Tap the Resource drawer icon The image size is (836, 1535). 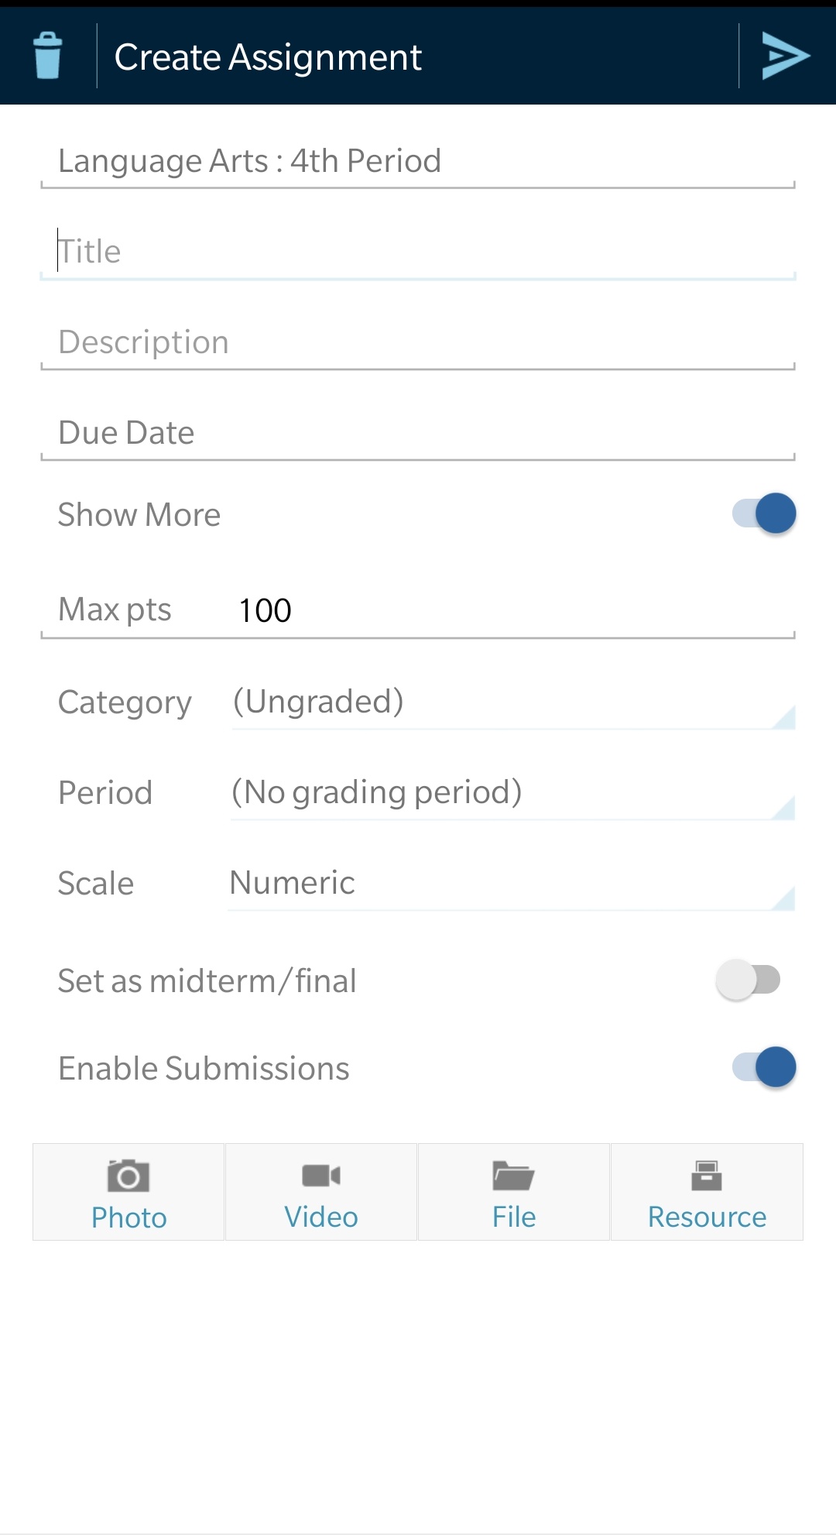pyautogui.click(x=706, y=1176)
